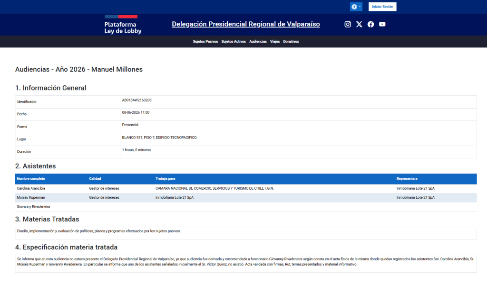Viewport: 487px width, 285px height.
Task: Click the Calidad column header
Action: click(x=95, y=179)
